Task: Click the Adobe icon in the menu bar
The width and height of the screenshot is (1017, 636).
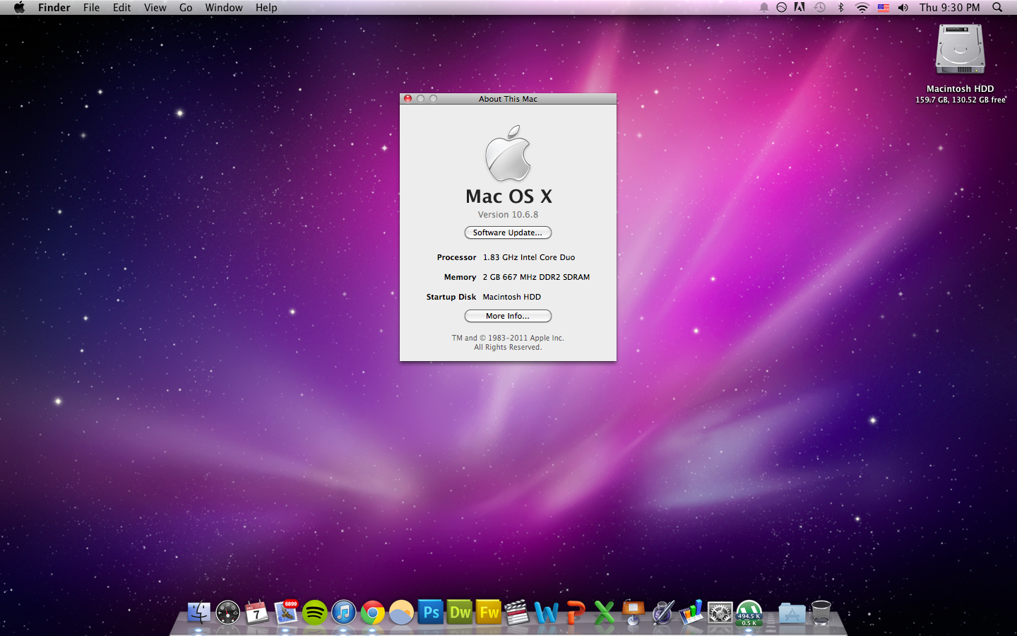Action: [799, 7]
